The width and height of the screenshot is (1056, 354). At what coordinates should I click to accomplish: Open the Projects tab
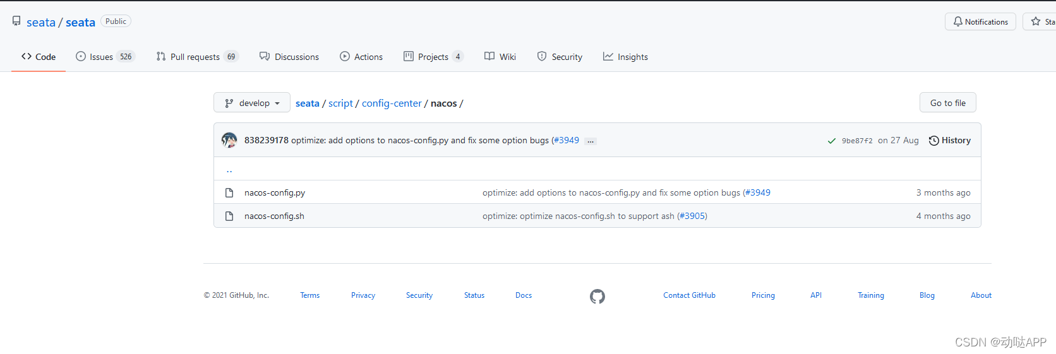[433, 57]
